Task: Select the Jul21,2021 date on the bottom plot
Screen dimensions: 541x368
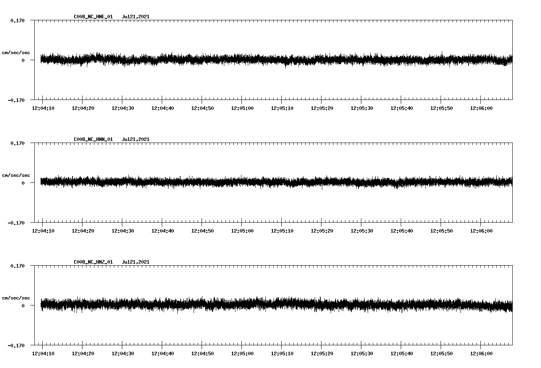Action: click(136, 261)
